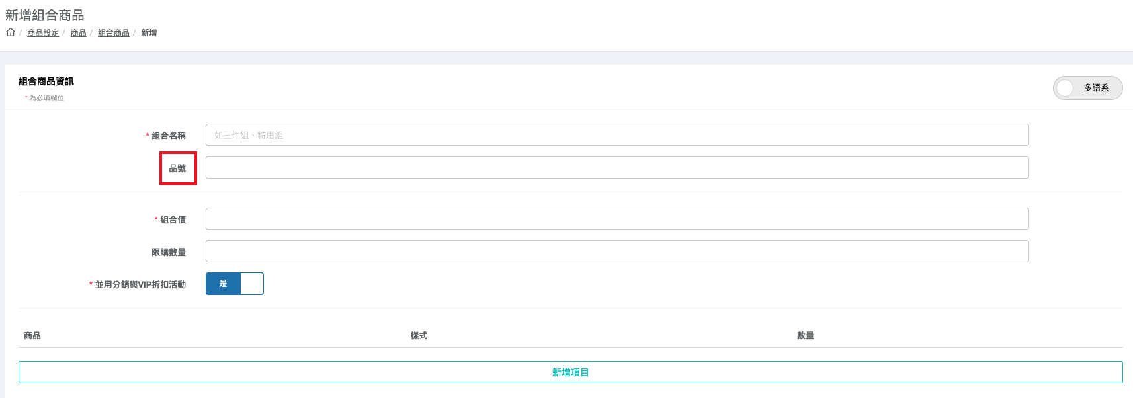Image resolution: width=1133 pixels, height=398 pixels.
Task: Go to the 商品 breadcrumb link
Action: click(x=78, y=33)
